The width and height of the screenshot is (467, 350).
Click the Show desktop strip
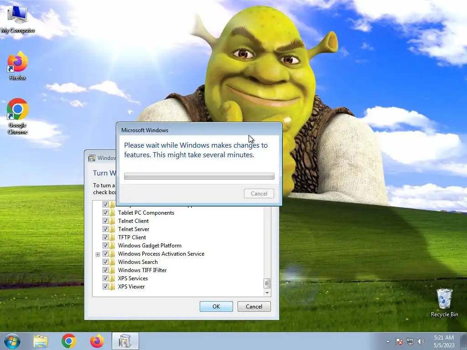tap(464, 341)
